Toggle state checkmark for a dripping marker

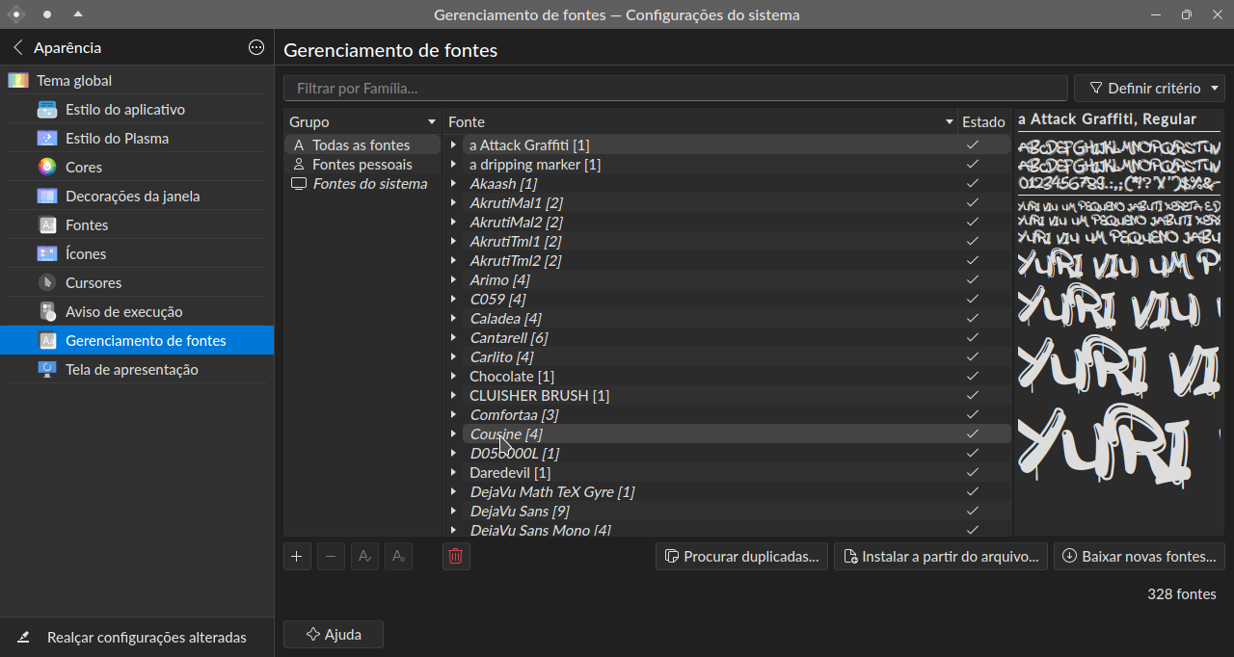[973, 165]
